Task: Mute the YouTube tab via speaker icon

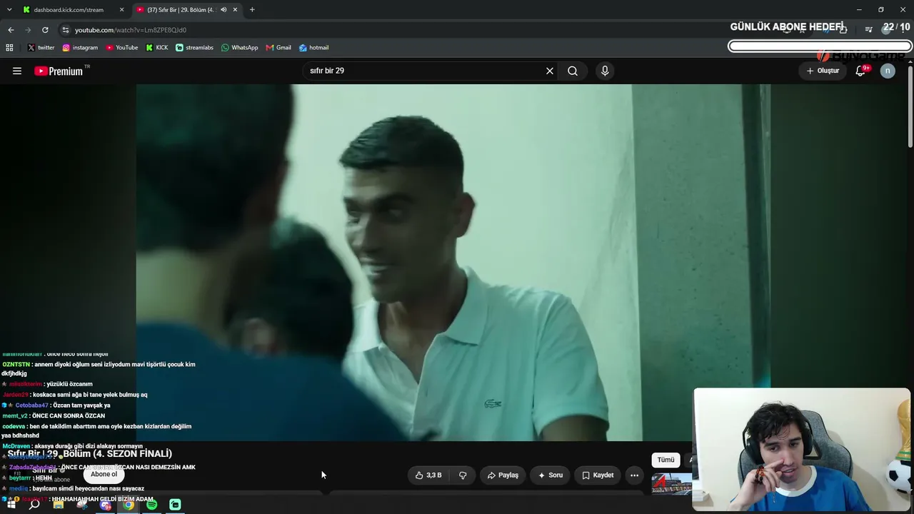Action: [224, 10]
